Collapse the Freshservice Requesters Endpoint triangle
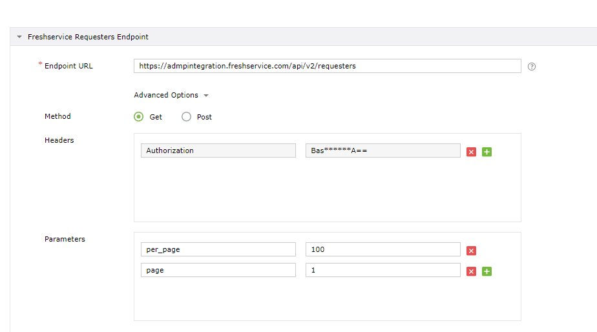This screenshot has height=332, width=597. (19, 37)
